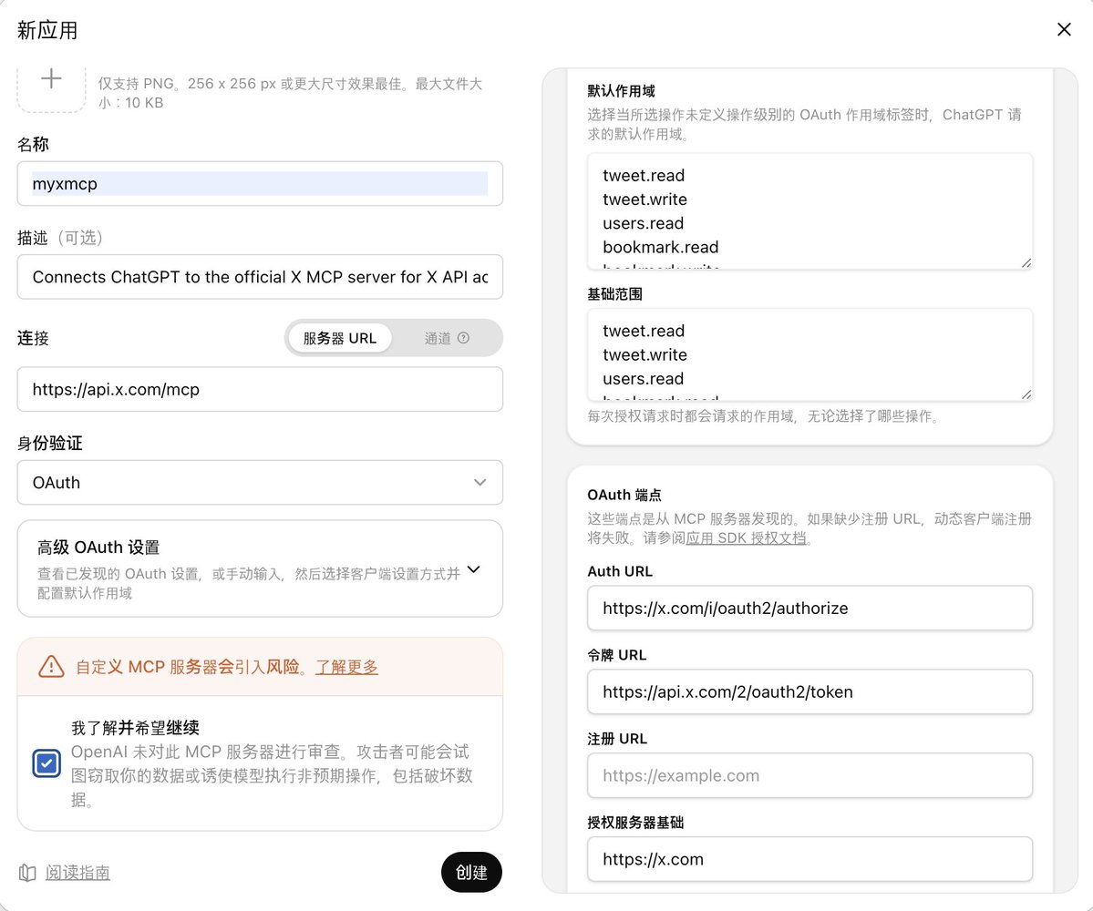Click the 高级 OAuth 设置 heading
Image resolution: width=1093 pixels, height=911 pixels.
point(98,548)
